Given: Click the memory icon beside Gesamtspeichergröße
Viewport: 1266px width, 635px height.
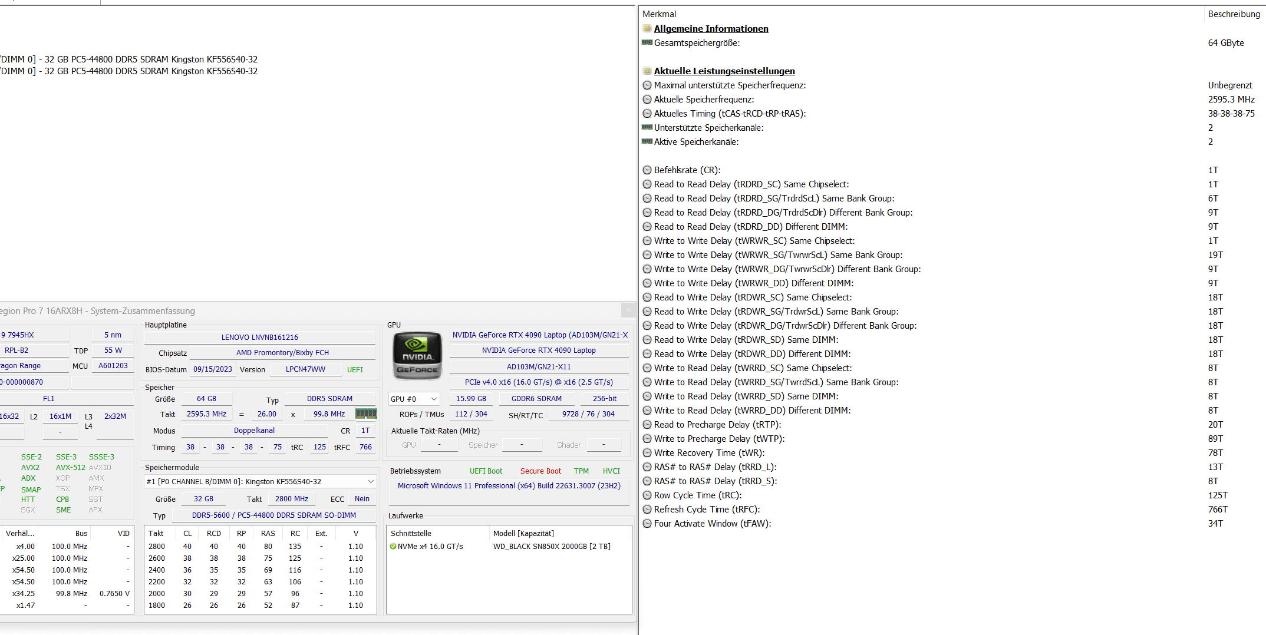Looking at the screenshot, I should (x=647, y=42).
